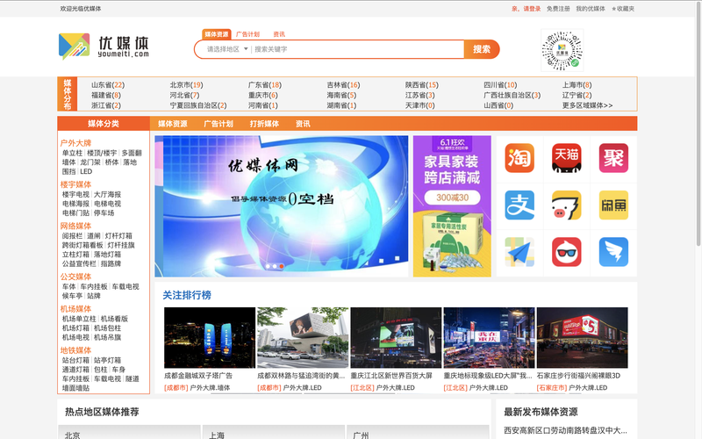This screenshot has height=439, width=702.
Task: Click the yellow Xianyu (闲鱼) icon
Action: pyautogui.click(x=613, y=205)
